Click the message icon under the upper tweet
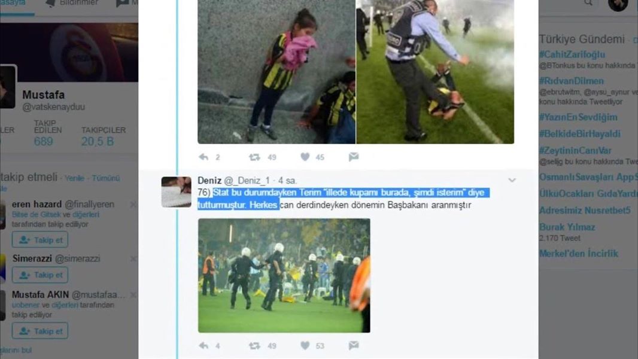The height and width of the screenshot is (359, 638). point(354,157)
